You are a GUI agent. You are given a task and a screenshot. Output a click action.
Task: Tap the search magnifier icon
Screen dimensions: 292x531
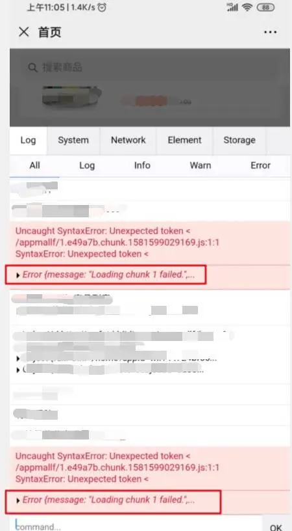point(32,68)
